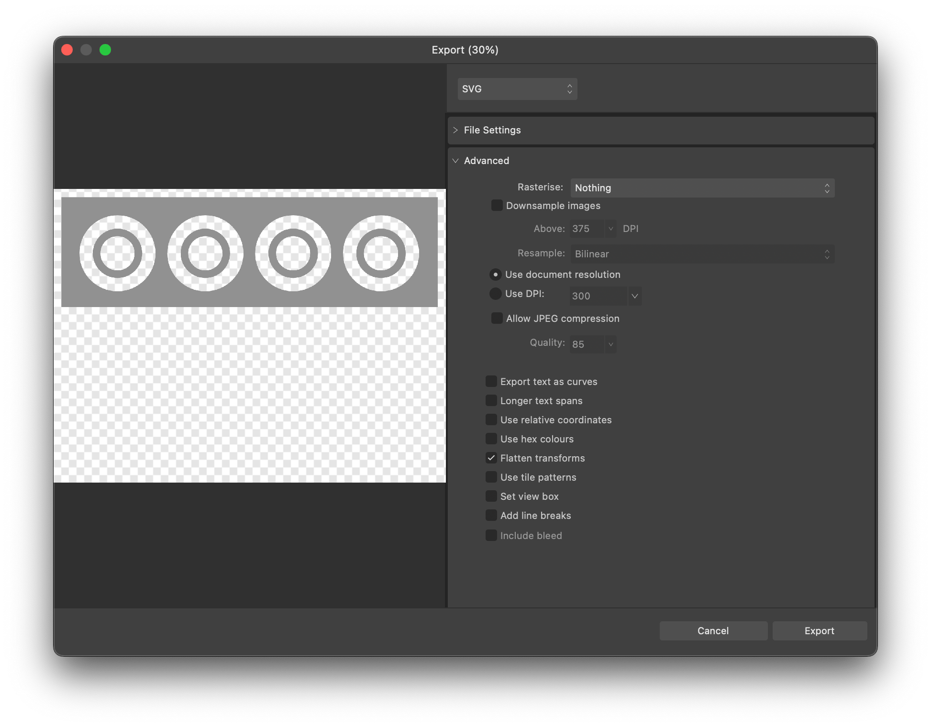This screenshot has width=931, height=727.
Task: Click the Use DPI 300 value field
Action: [598, 296]
